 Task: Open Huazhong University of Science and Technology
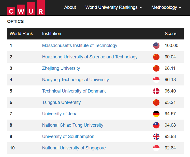[x=90, y=57]
